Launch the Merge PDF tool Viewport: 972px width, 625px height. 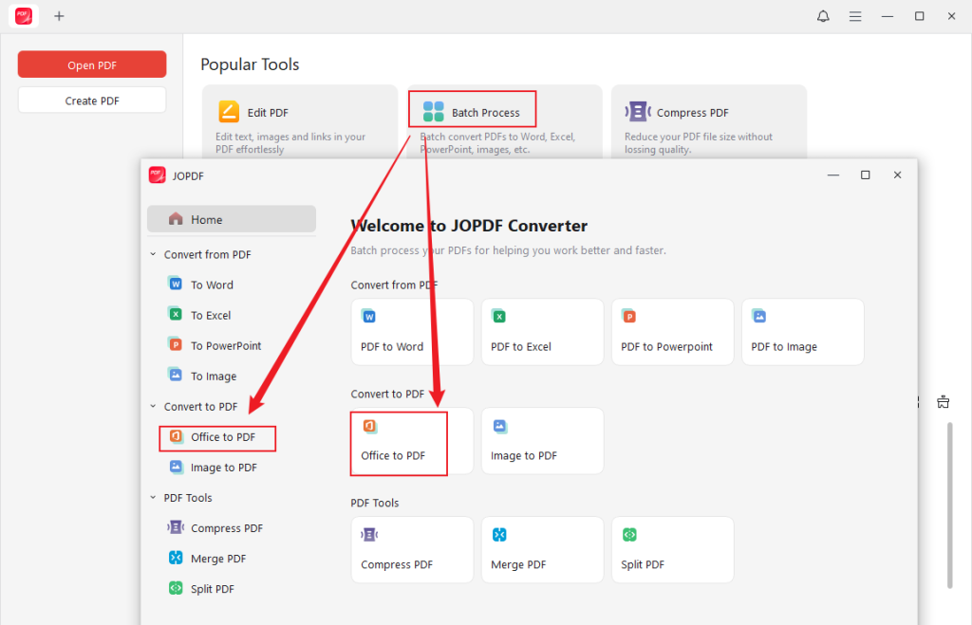pyautogui.click(x=542, y=550)
